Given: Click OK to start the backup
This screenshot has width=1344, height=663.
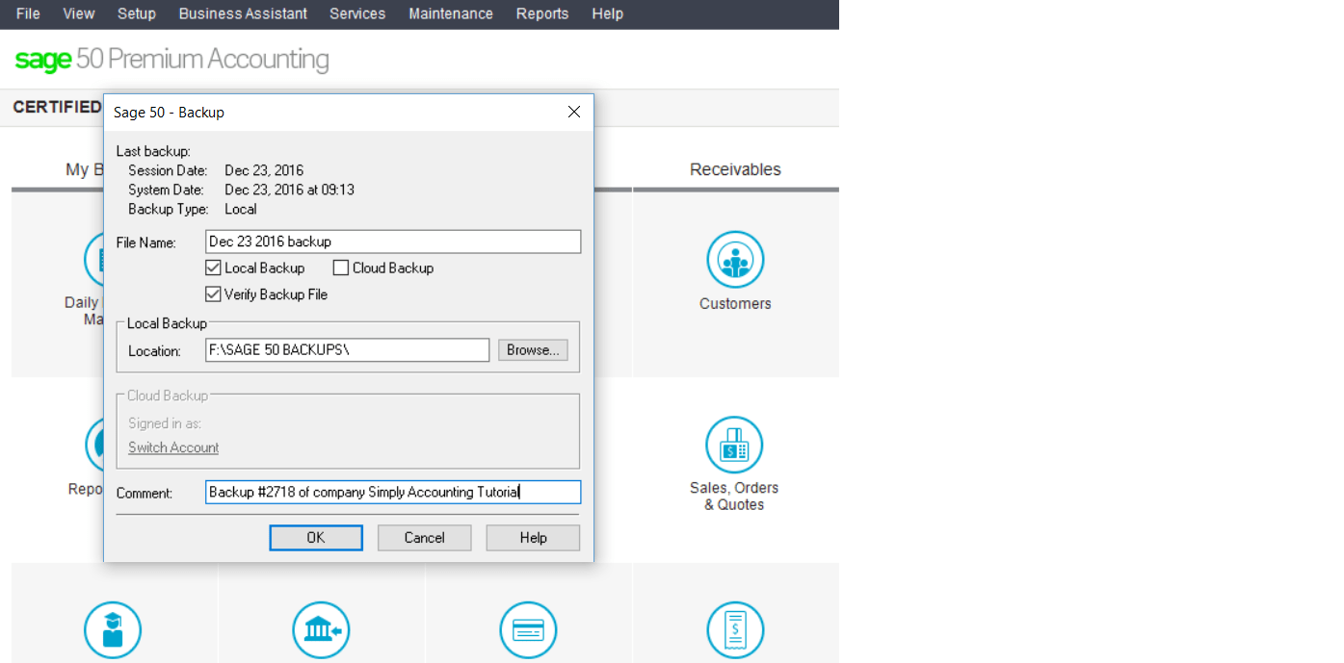Looking at the screenshot, I should [x=316, y=538].
